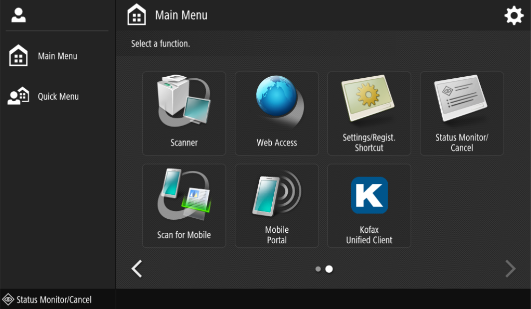Viewport: 531px width, 309px height.
Task: Open the Status Monitor/Cancel tile in grid
Action: click(462, 114)
